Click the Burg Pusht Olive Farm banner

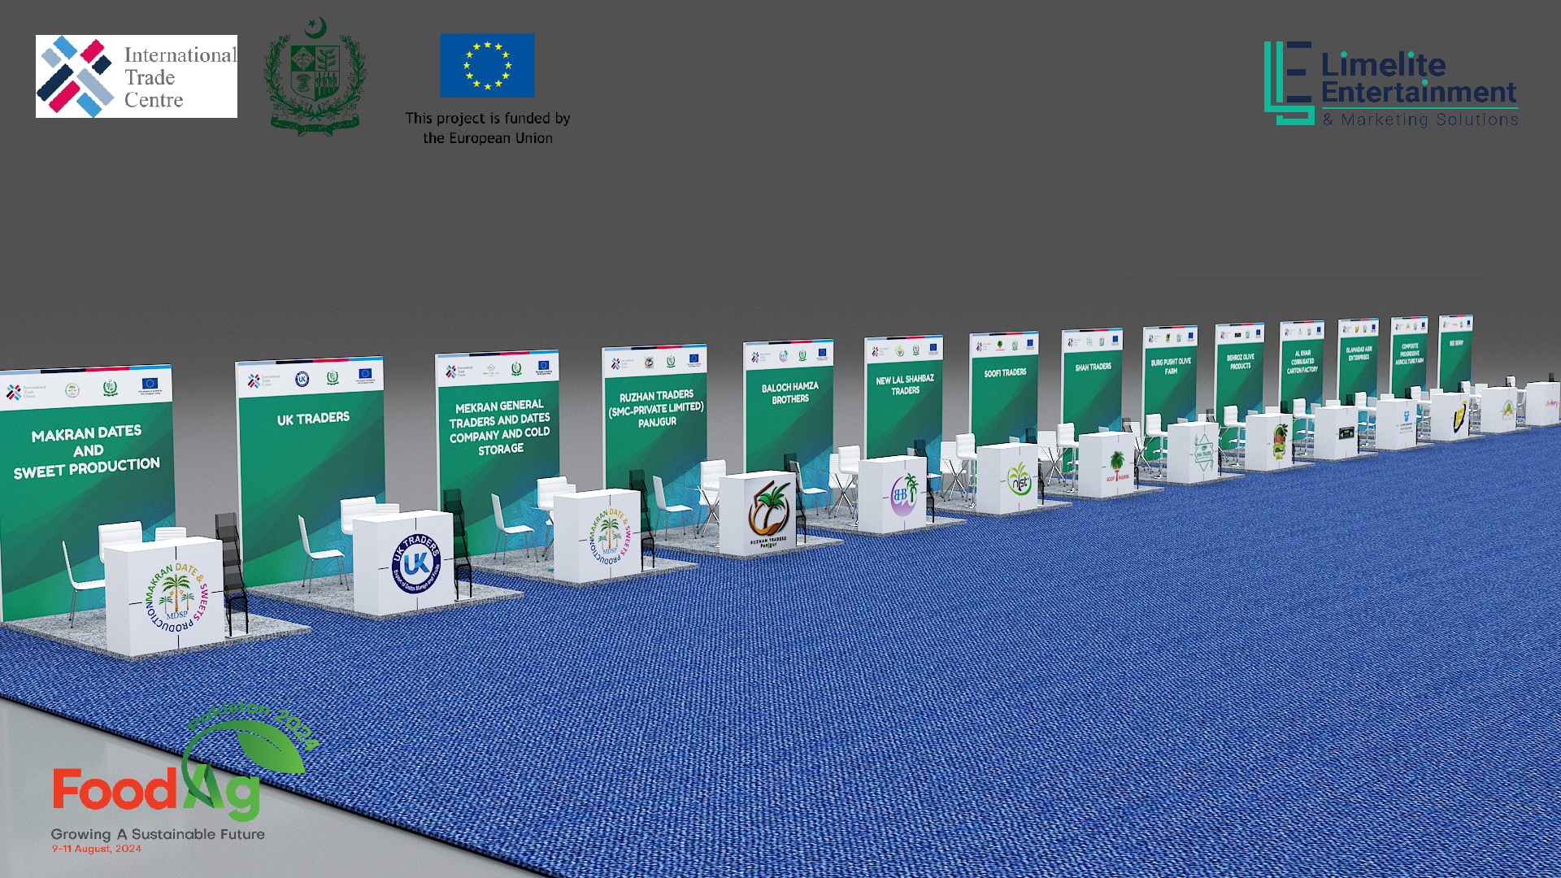pyautogui.click(x=1170, y=366)
